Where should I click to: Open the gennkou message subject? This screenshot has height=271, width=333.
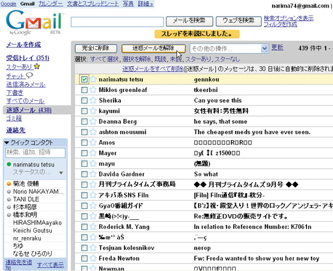tap(207, 80)
